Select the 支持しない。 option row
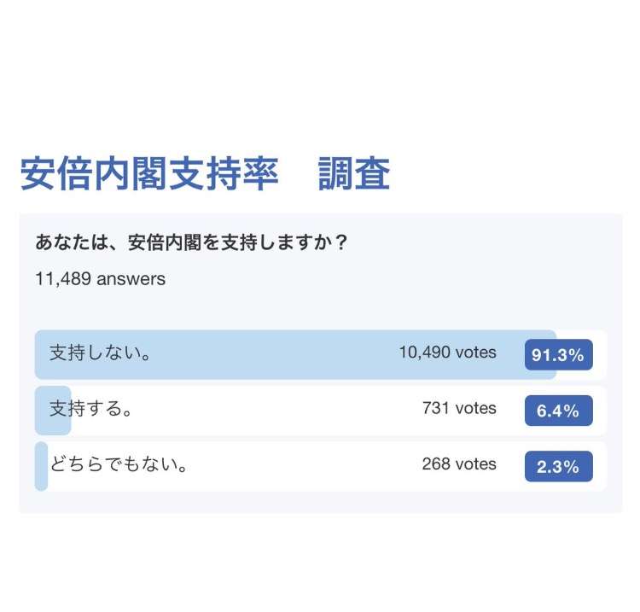The width and height of the screenshot is (640, 612). (321, 354)
